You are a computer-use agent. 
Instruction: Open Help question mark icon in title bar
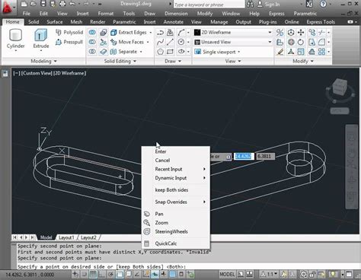click(323, 5)
